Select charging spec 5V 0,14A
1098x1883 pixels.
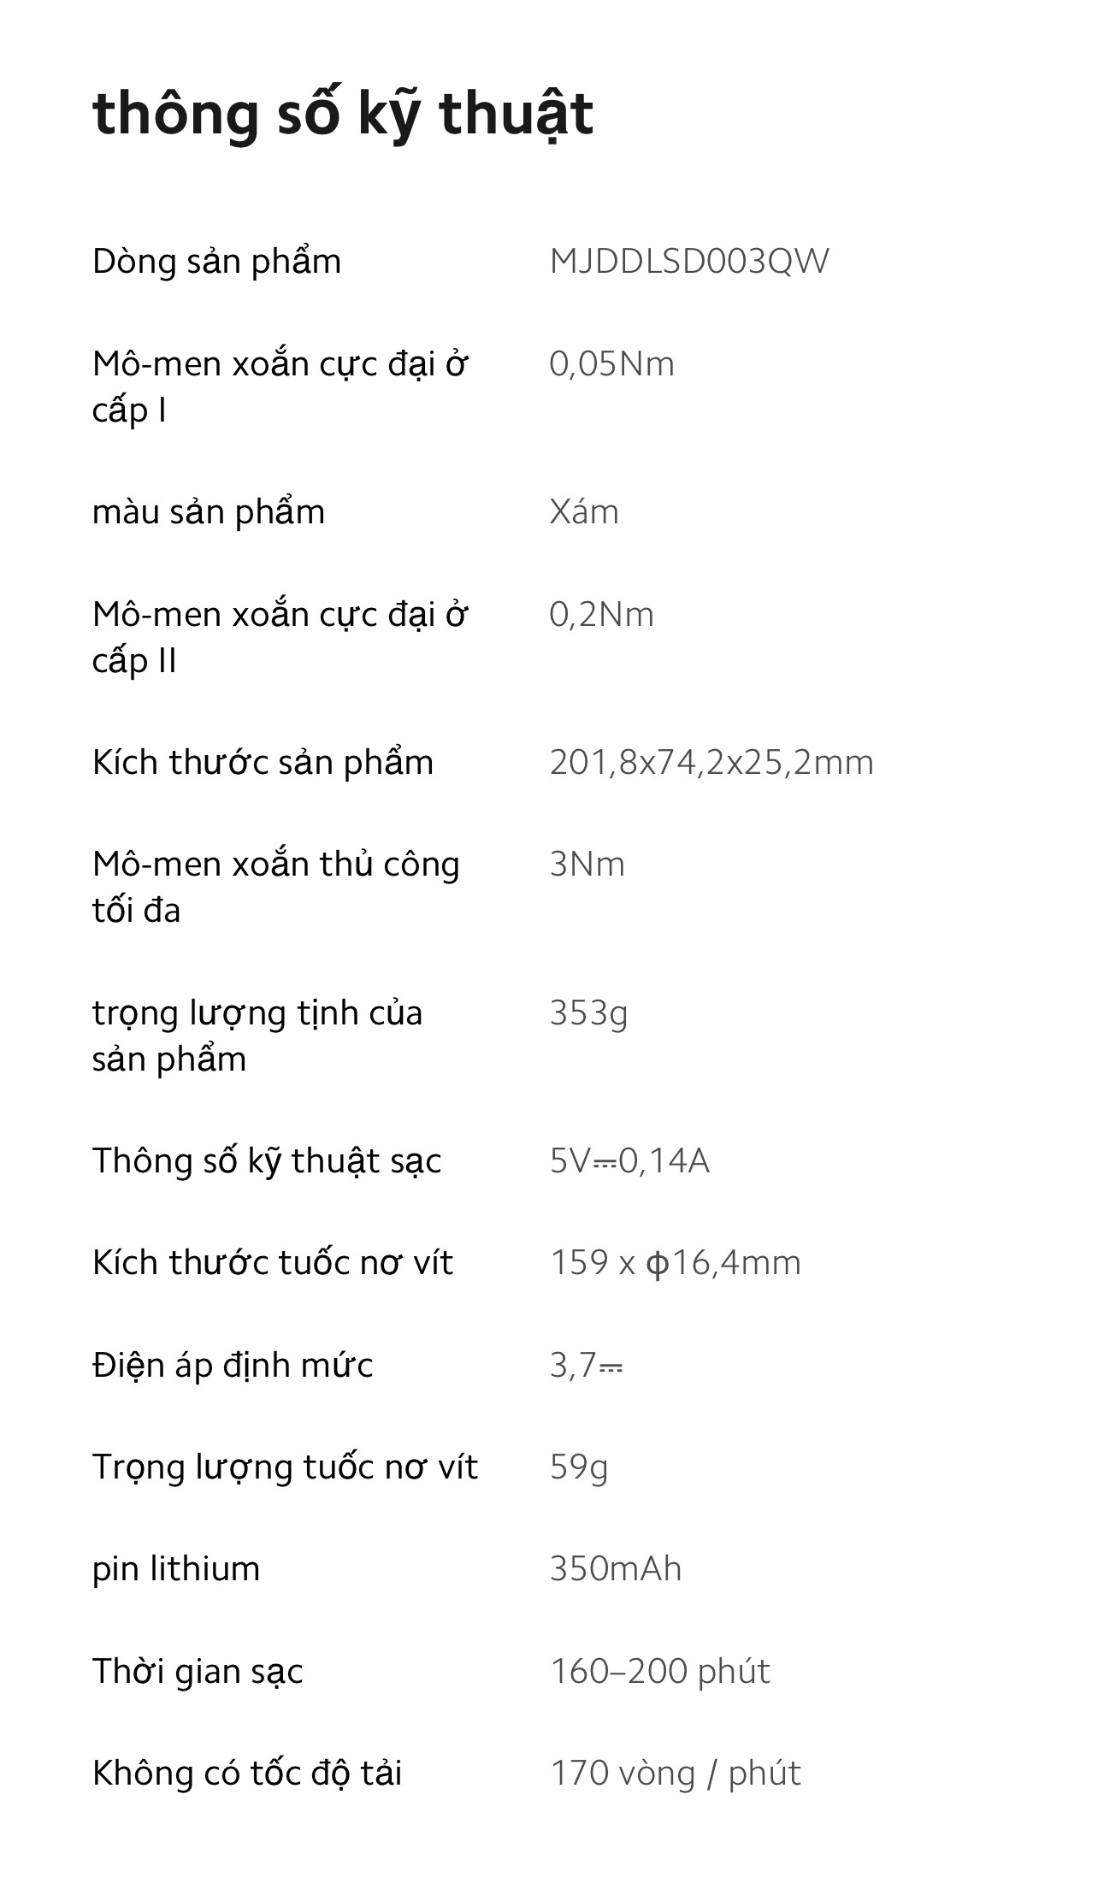629,1161
